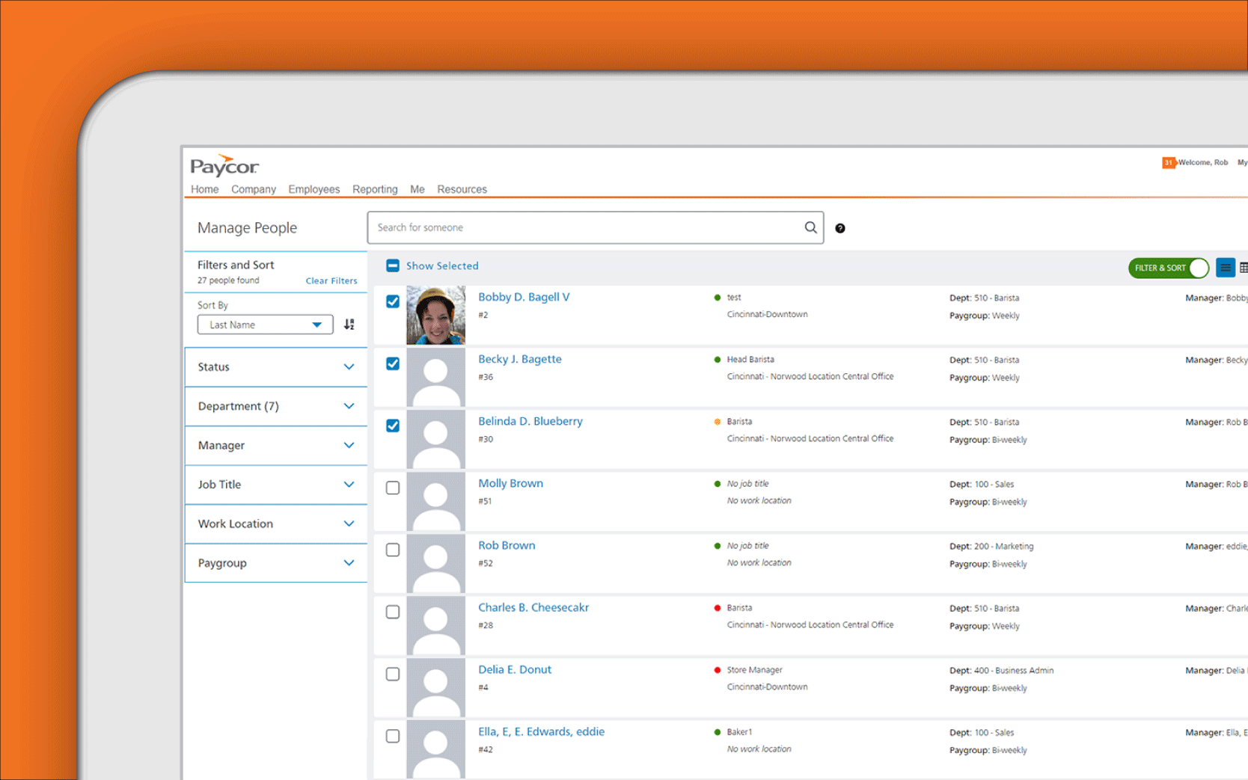Uncheck Bobby D. Bagell V's checkbox

click(x=393, y=301)
